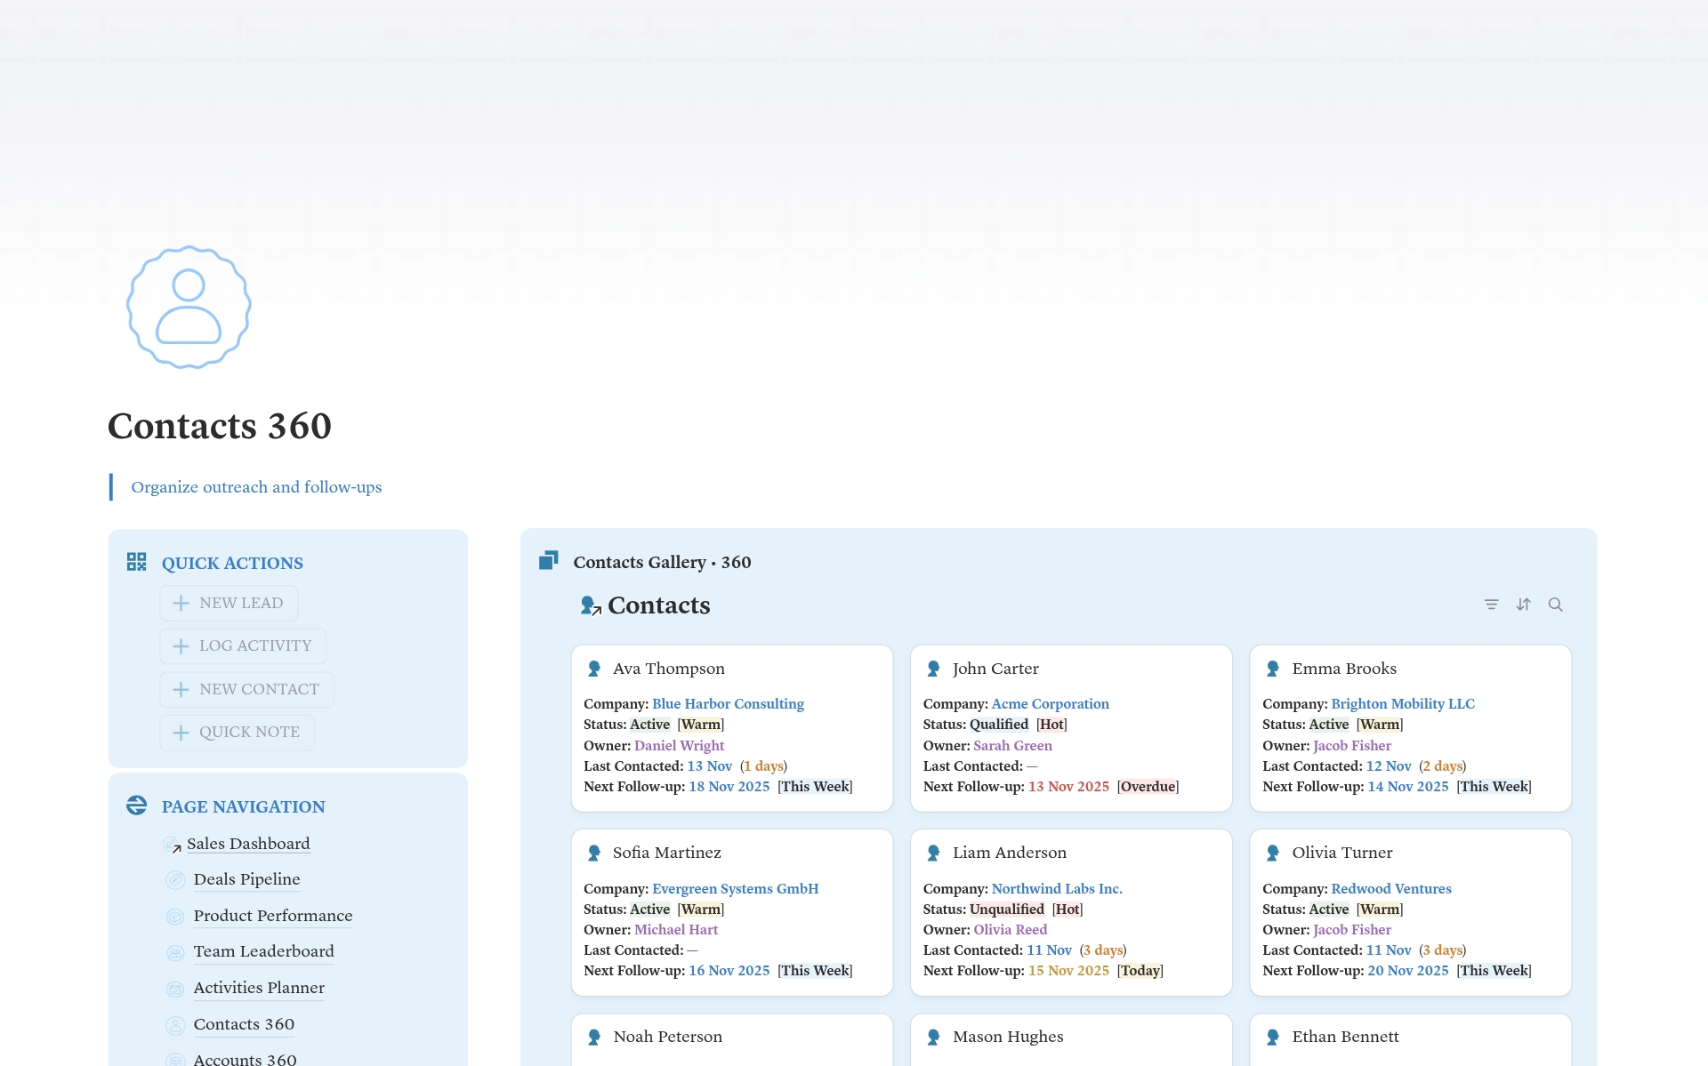Click the Contacts 360 page title

(x=220, y=426)
